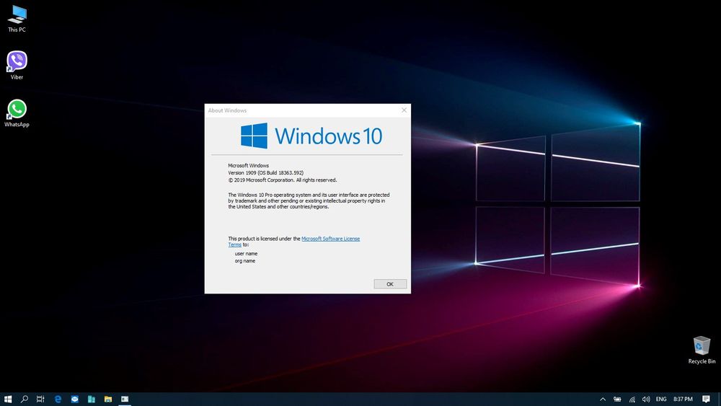Image resolution: width=721 pixels, height=406 pixels.
Task: Open the clock showing 8:37 PM
Action: click(683, 399)
